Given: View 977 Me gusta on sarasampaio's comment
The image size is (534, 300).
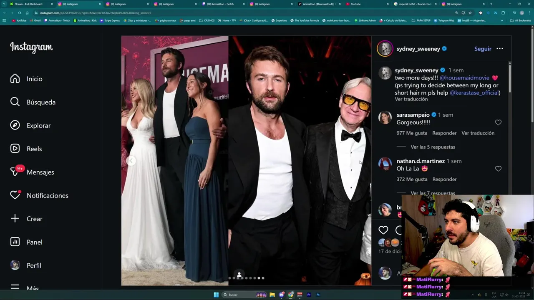Looking at the screenshot, I should click(412, 133).
